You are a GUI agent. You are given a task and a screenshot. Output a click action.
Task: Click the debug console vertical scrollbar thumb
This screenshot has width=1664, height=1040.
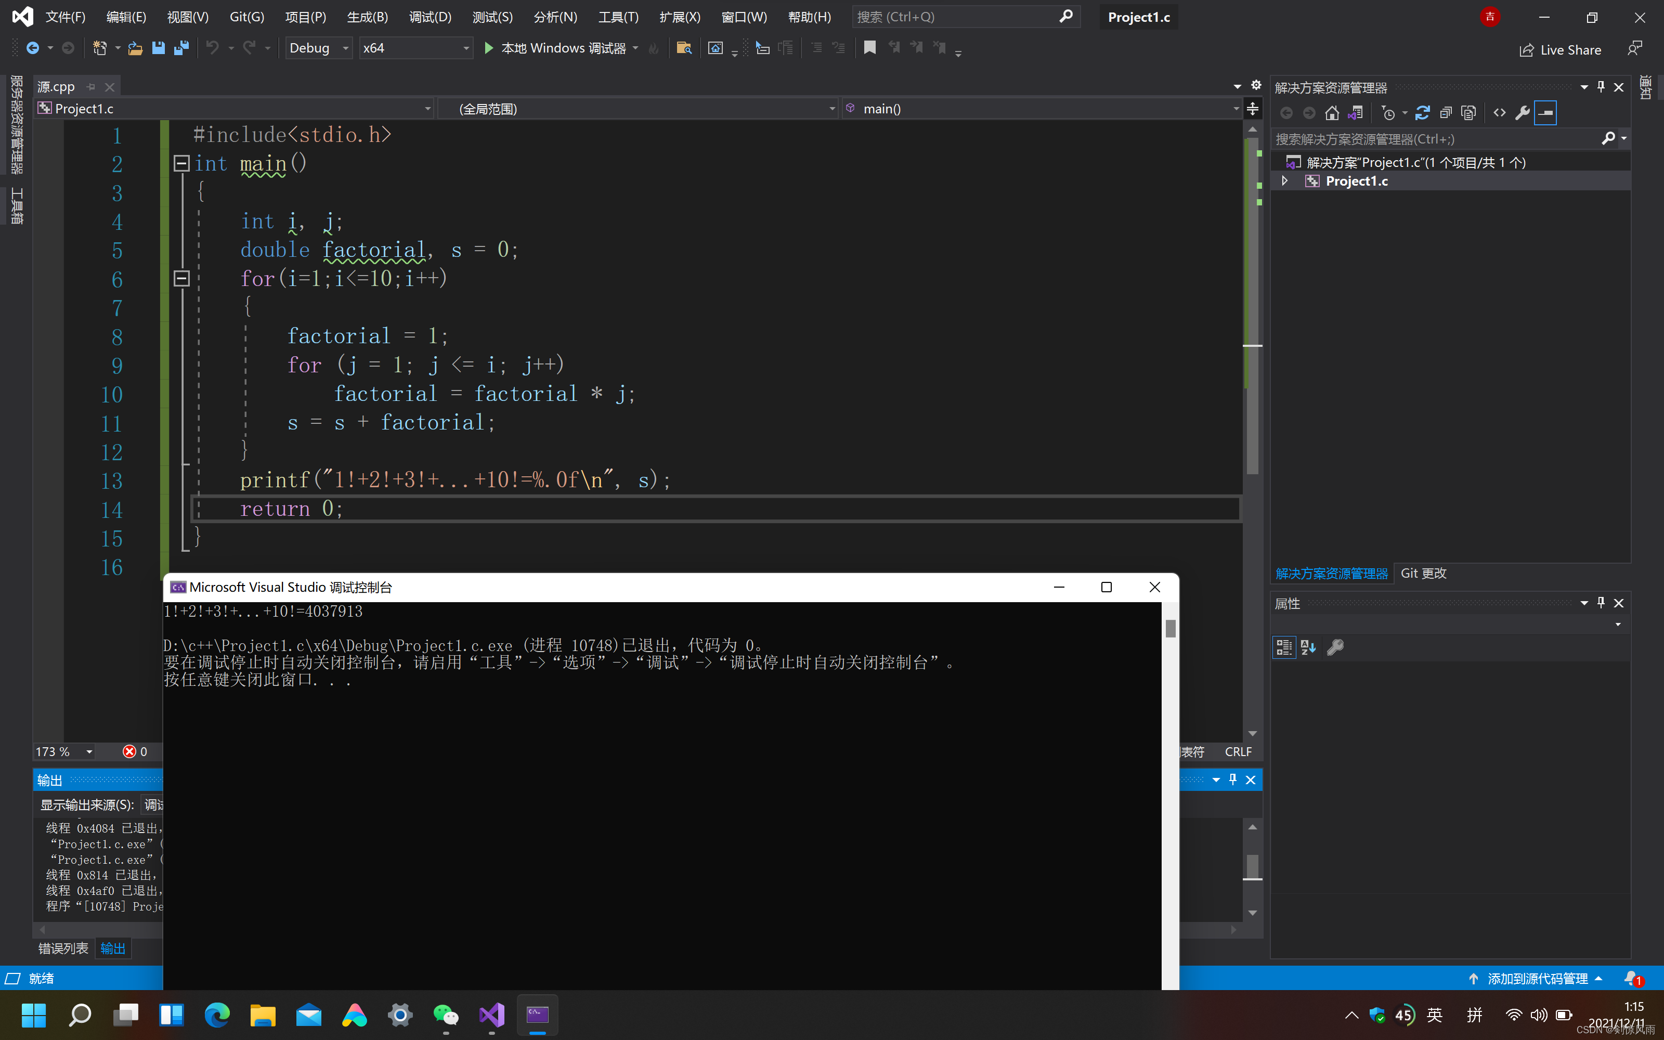(x=1171, y=628)
